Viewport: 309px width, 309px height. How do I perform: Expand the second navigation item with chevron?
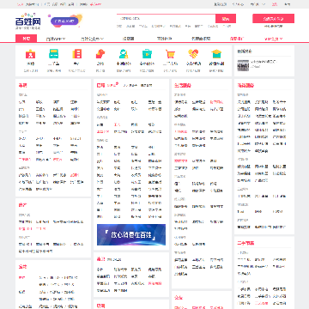tap(56, 39)
